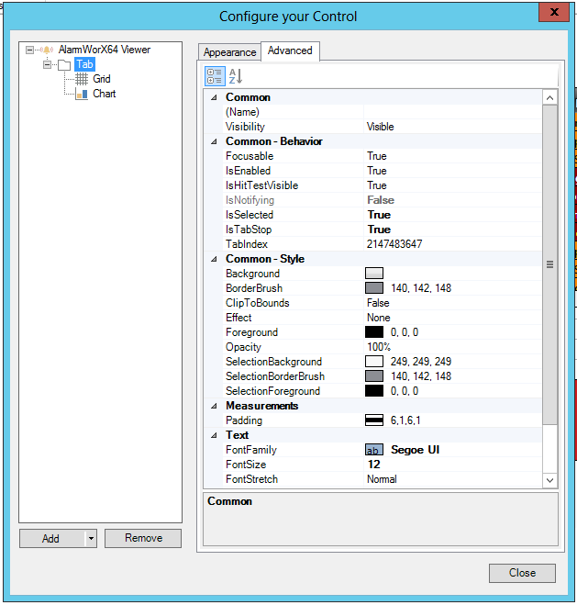The width and height of the screenshot is (577, 605).
Task: Click the FontFamily 'ab' preview icon
Action: 373,450
